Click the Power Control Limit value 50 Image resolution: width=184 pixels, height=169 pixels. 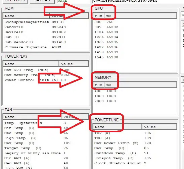click(63, 80)
